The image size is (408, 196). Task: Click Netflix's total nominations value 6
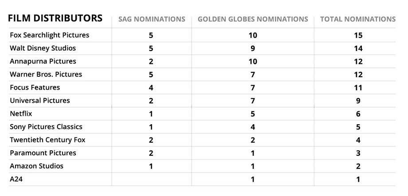coord(358,114)
